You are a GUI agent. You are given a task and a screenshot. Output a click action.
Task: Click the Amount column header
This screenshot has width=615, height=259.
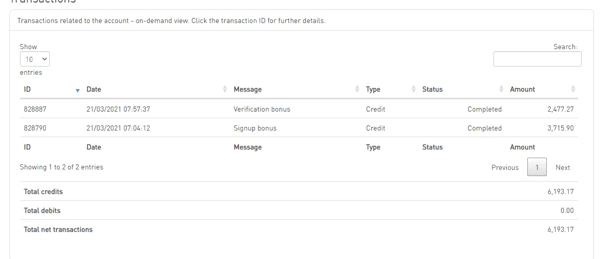pos(522,89)
